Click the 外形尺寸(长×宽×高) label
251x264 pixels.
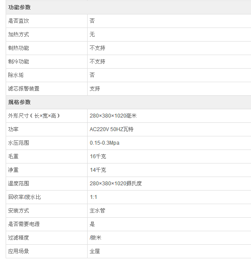point(34,116)
